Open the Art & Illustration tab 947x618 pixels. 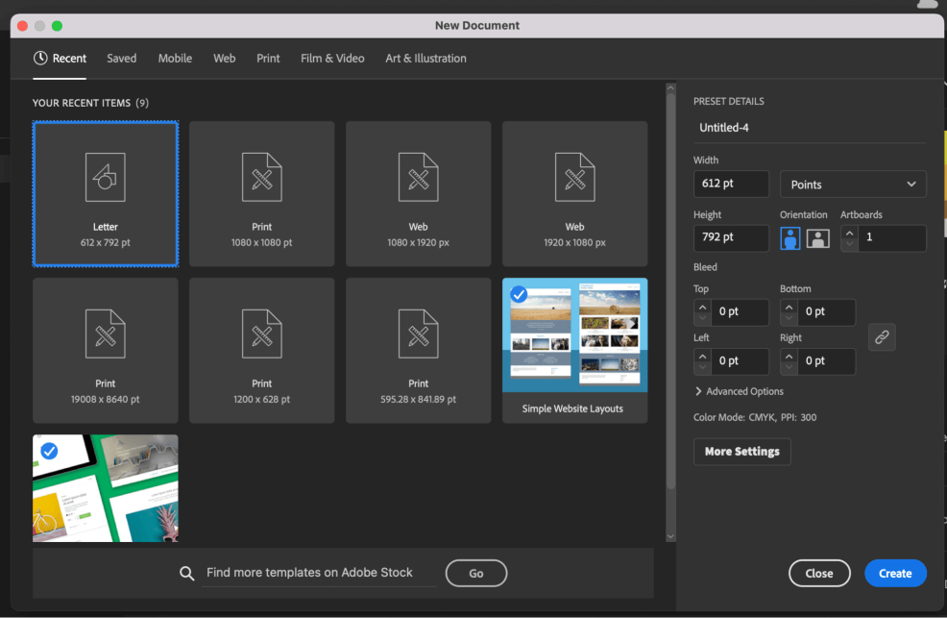click(425, 59)
